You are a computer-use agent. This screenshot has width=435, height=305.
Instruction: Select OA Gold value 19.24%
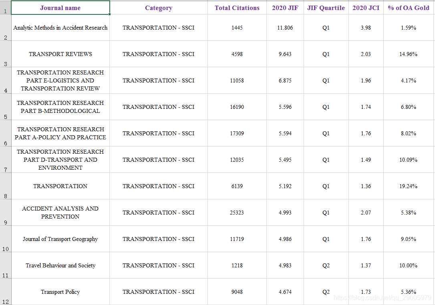[409, 186]
